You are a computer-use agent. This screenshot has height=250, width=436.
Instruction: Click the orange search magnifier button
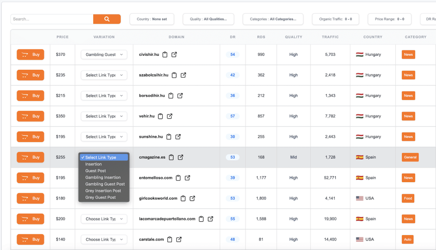coord(107,19)
